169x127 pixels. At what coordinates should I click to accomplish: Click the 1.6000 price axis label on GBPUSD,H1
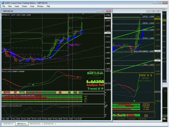(108, 53)
